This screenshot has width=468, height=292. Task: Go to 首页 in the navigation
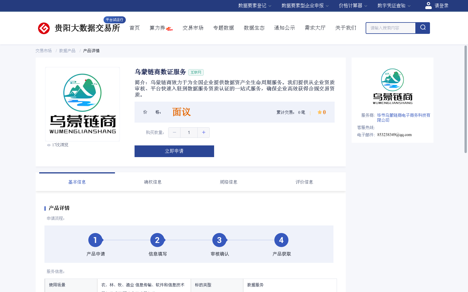[x=135, y=28]
